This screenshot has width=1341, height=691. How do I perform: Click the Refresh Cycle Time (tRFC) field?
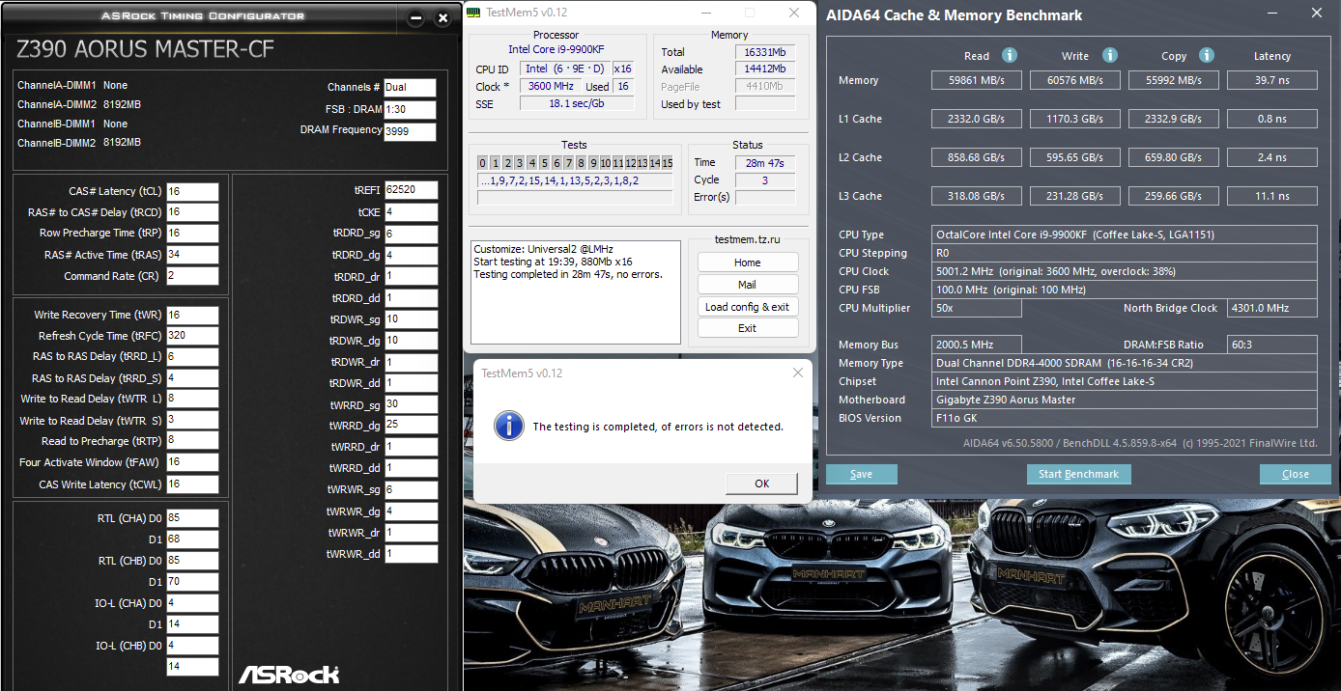tap(192, 336)
